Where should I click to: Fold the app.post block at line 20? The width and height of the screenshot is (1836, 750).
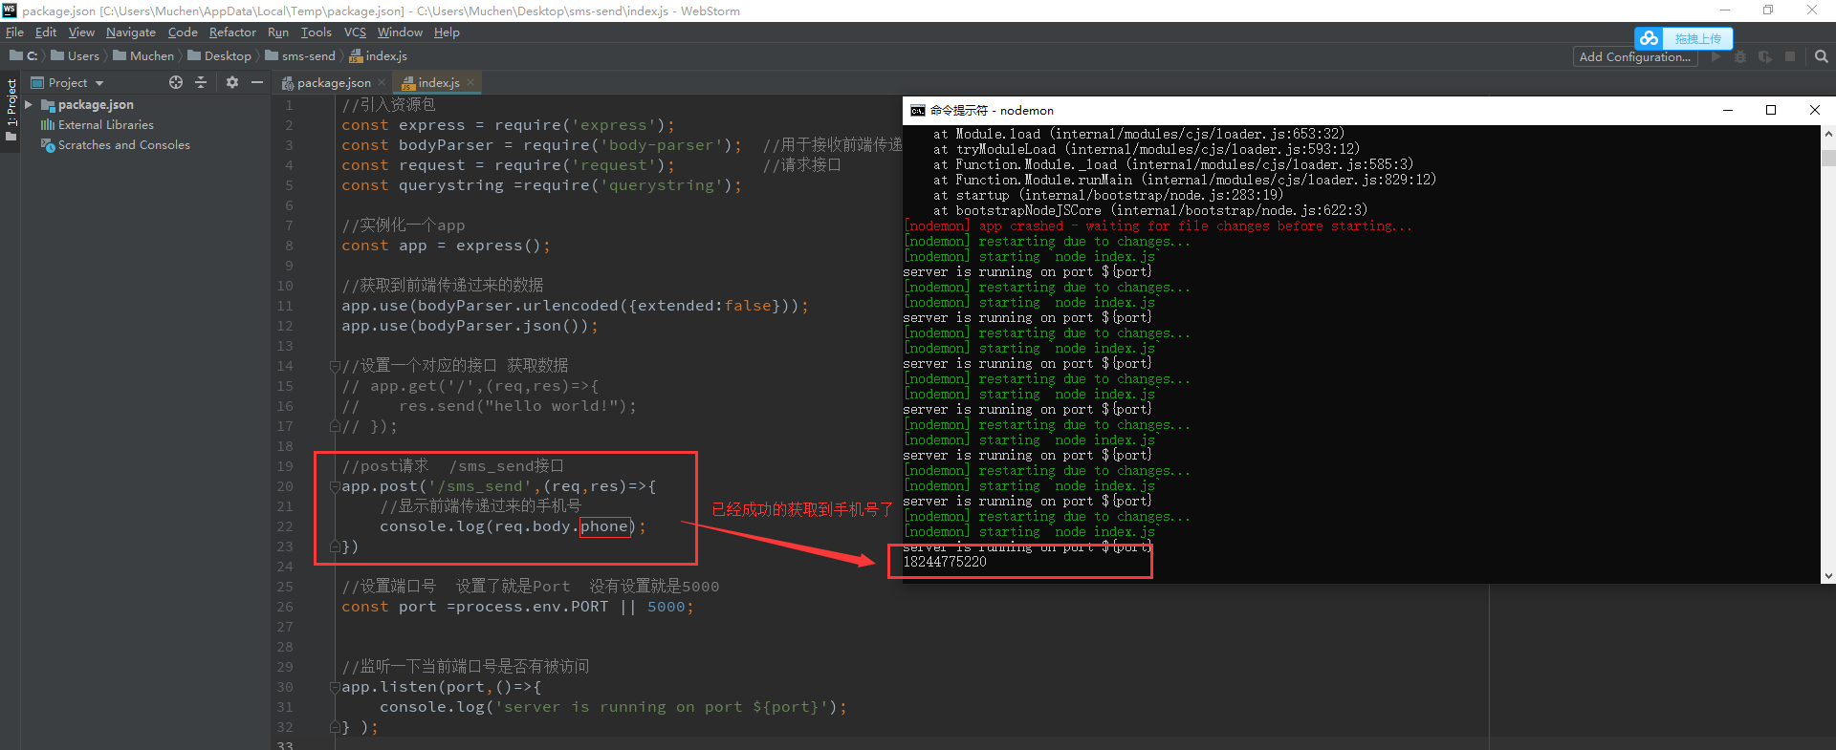[x=335, y=486]
